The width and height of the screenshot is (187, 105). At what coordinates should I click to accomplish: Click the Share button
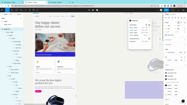(x=166, y=10)
